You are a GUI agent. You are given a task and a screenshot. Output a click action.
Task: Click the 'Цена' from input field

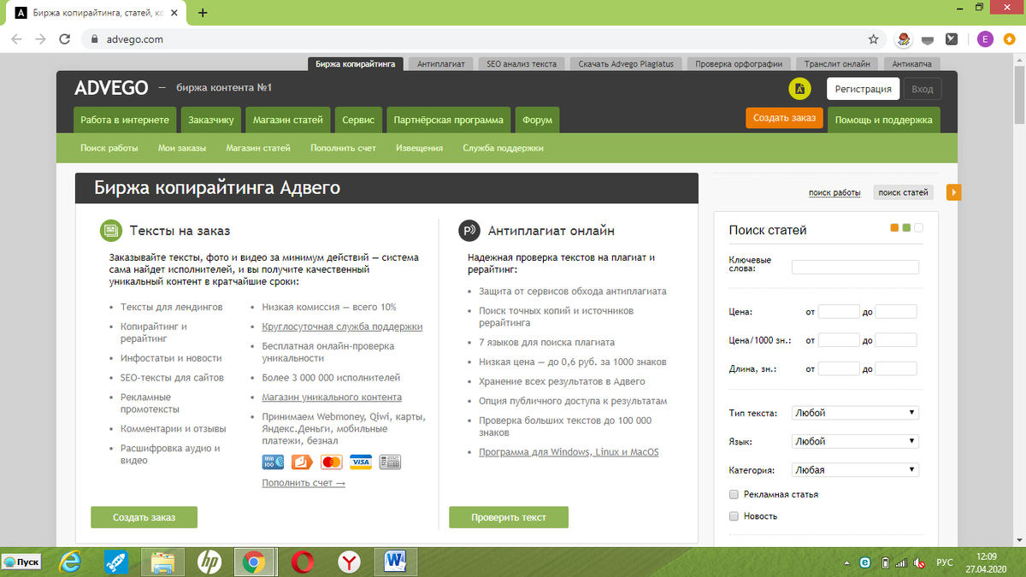click(x=839, y=312)
